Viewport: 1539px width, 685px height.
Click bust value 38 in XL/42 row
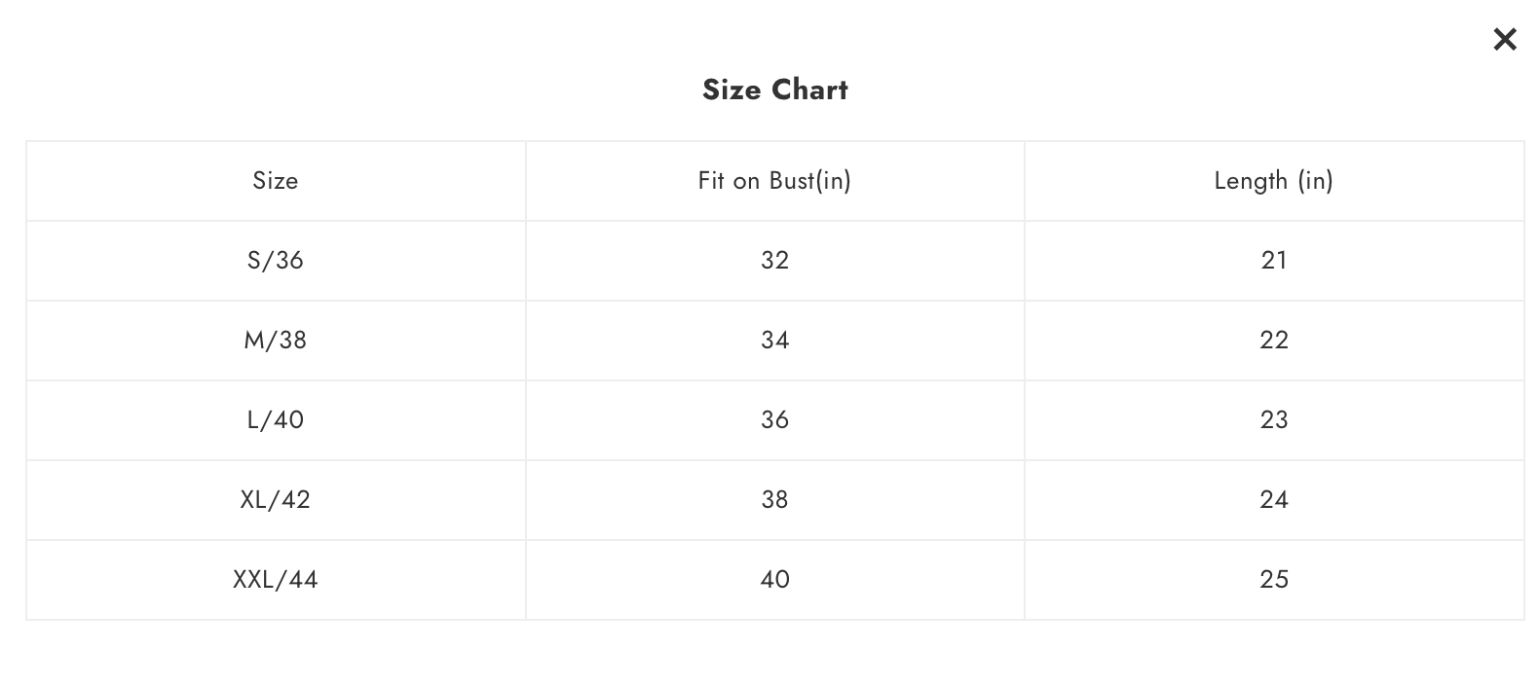[x=775, y=500]
